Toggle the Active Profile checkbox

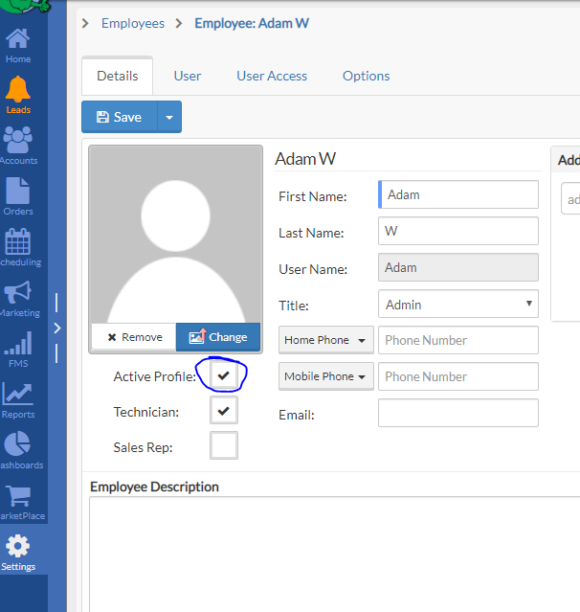[224, 375]
